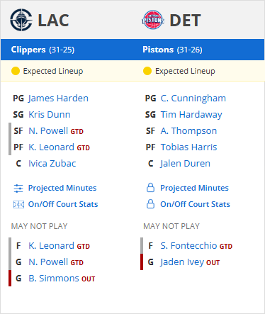
Task: Select Ivica Zubac in the Clippers lineup
Action: [52, 164]
